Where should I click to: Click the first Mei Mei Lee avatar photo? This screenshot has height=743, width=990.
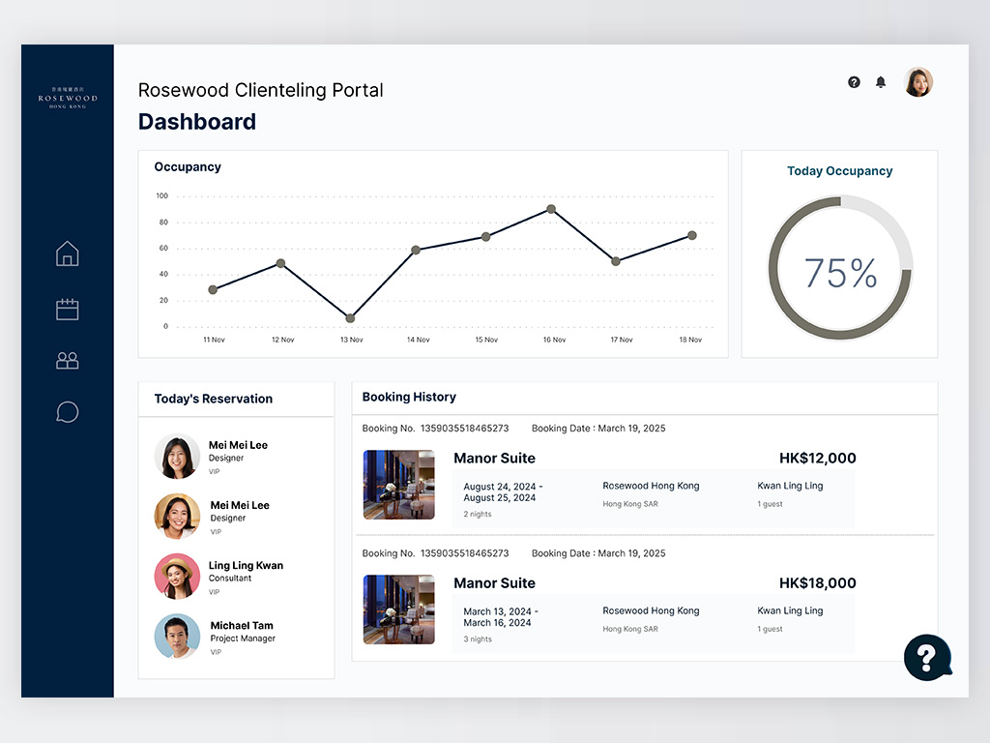point(178,457)
